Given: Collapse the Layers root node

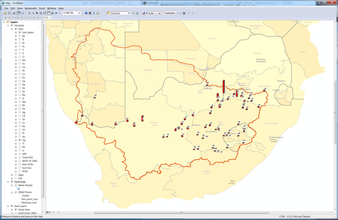Looking at the screenshot, I should pyautogui.click(x=4, y=22).
